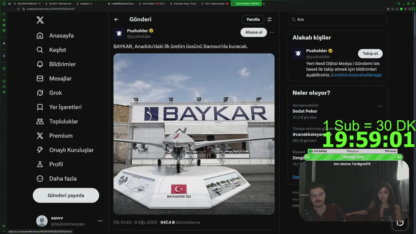The width and height of the screenshot is (416, 234).
Task: Click the post timestamp ÖS 10:40 · 8 Ağu 2025
Action: (136, 223)
